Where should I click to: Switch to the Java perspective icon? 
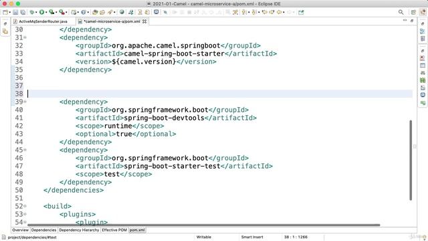click(x=423, y=12)
